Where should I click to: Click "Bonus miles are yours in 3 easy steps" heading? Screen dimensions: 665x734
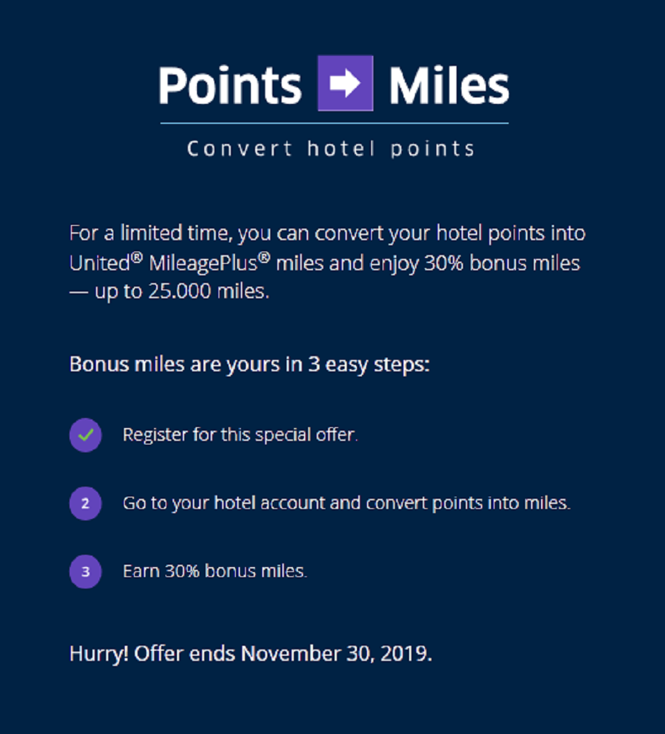click(249, 364)
